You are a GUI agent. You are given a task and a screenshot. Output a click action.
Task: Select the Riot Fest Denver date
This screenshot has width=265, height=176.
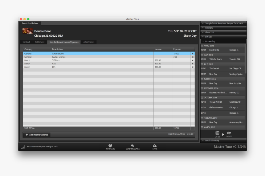pos(222,93)
